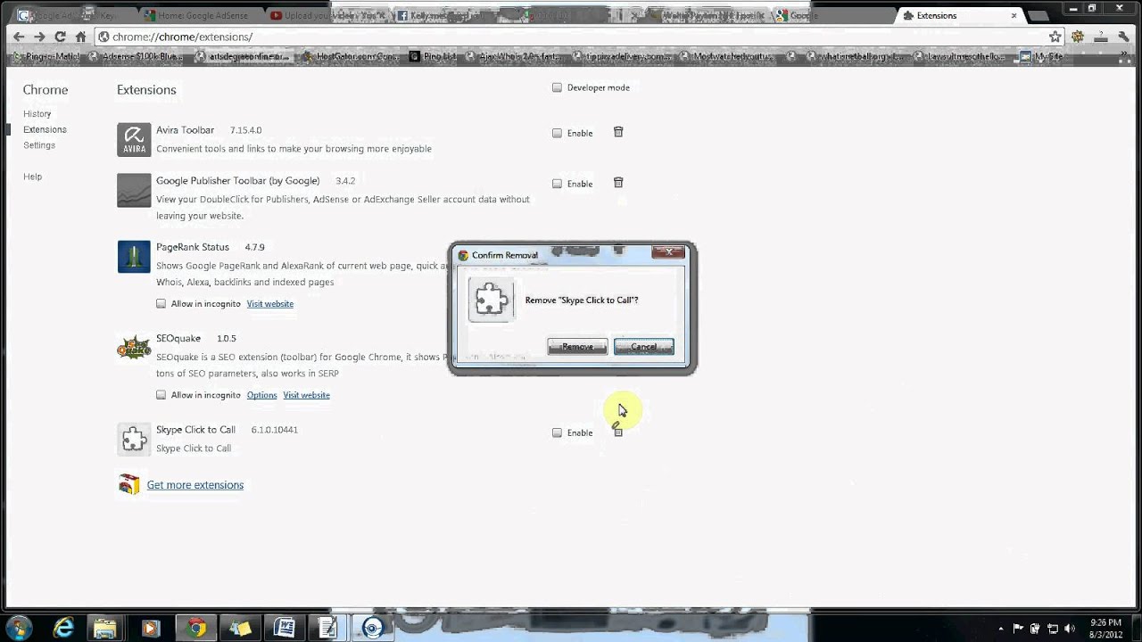1142x642 pixels.
Task: Click the Google Publisher Toolbar chart icon
Action: point(134,190)
